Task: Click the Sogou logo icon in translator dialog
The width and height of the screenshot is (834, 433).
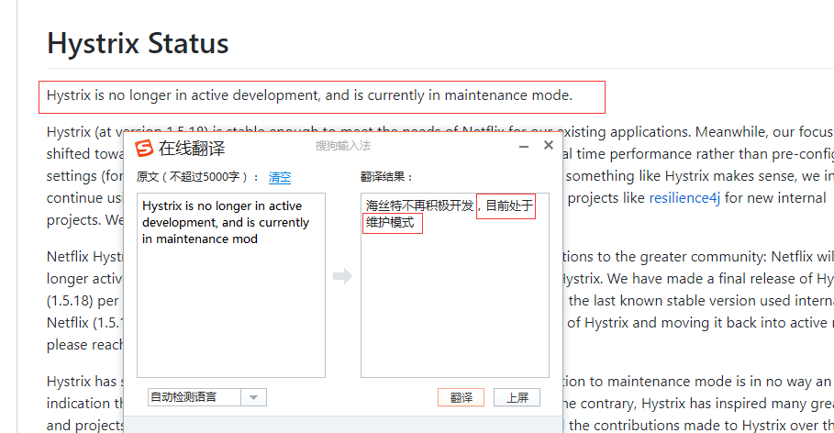Action: pyautogui.click(x=144, y=148)
